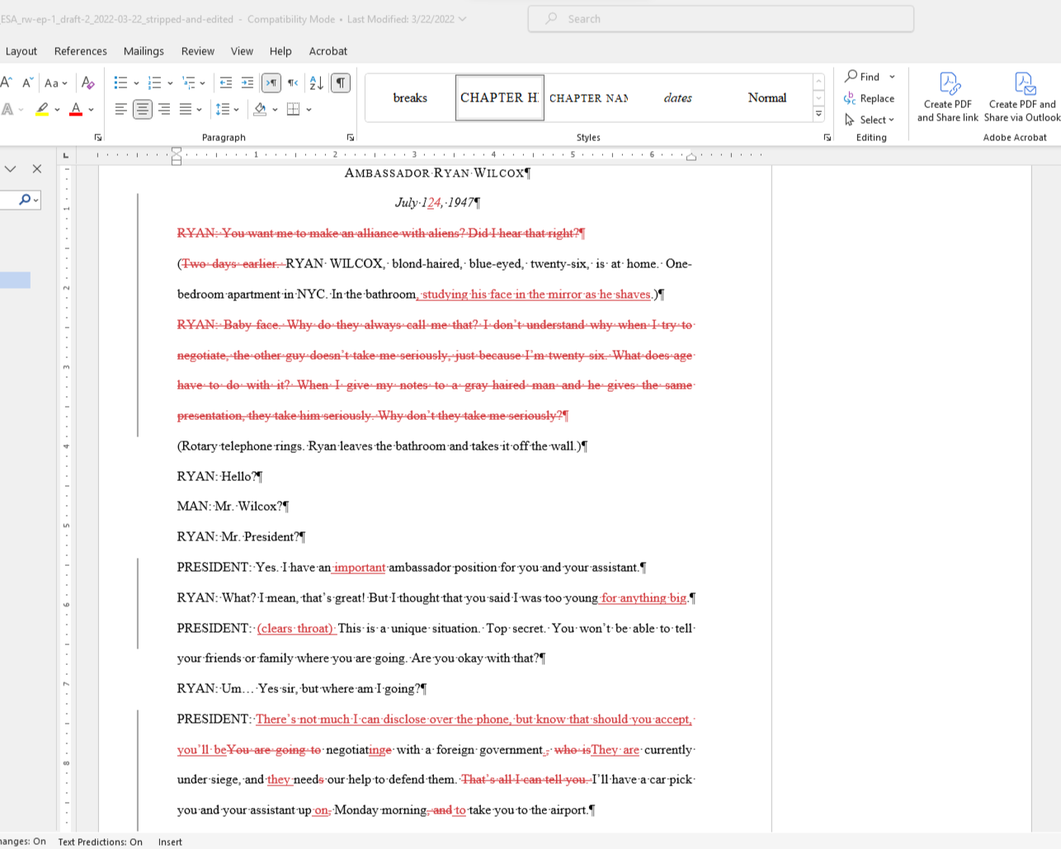Image resolution: width=1061 pixels, height=849 pixels.
Task: Apply bulleted list formatting
Action: coord(120,83)
